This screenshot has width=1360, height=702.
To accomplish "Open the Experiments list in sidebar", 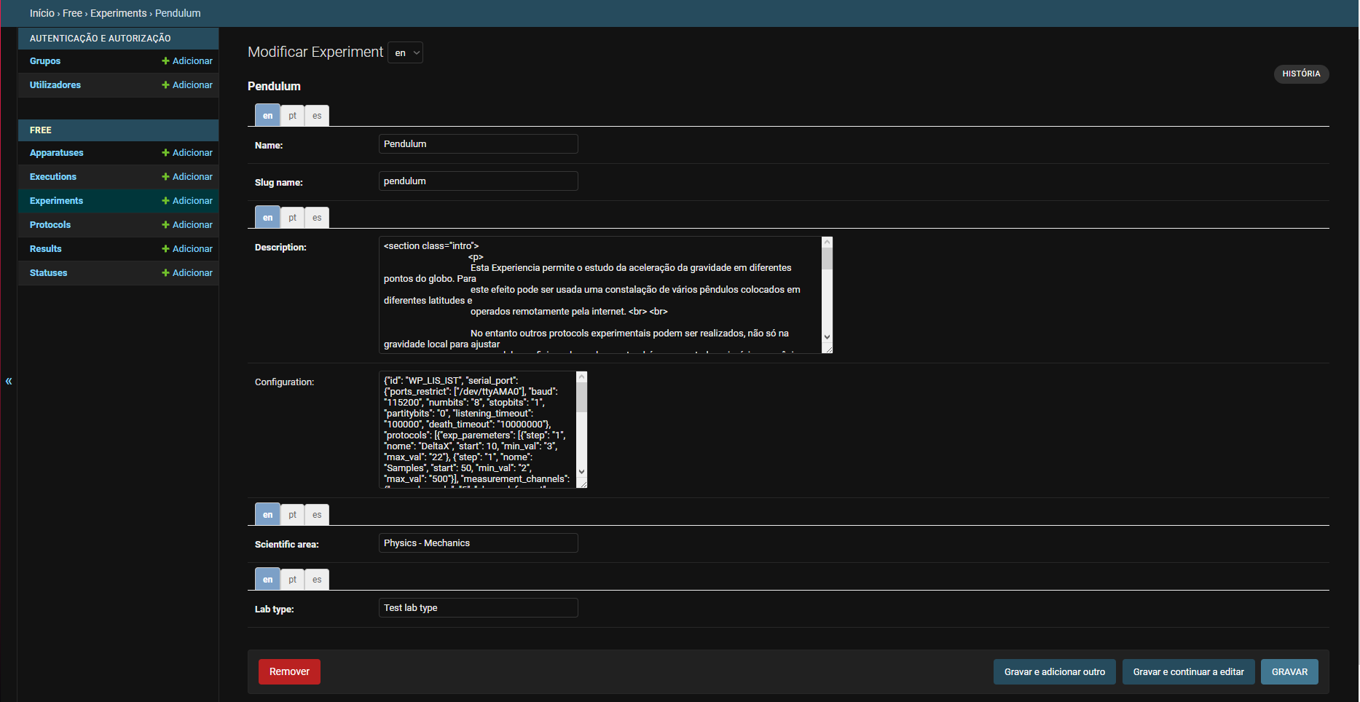I will click(x=57, y=201).
